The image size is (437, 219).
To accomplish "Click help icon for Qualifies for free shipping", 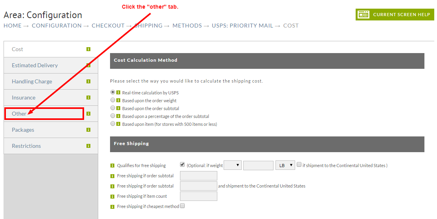I will (112, 166).
